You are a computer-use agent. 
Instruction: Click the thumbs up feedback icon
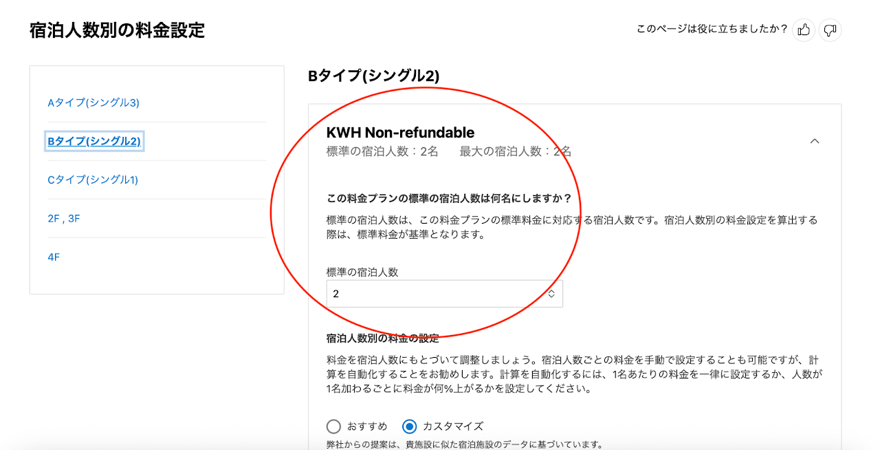[804, 30]
